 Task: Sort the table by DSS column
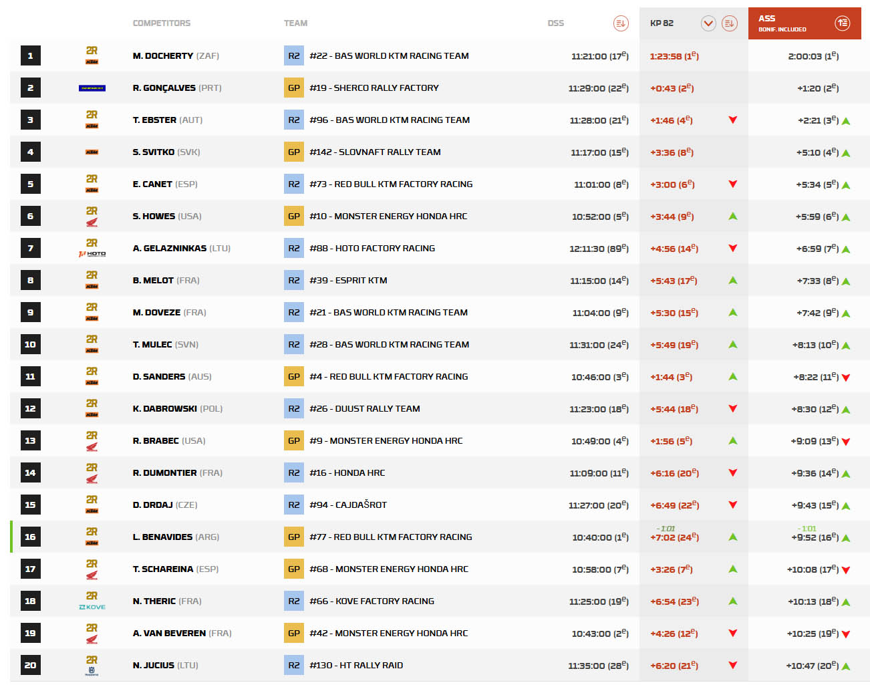coord(620,23)
